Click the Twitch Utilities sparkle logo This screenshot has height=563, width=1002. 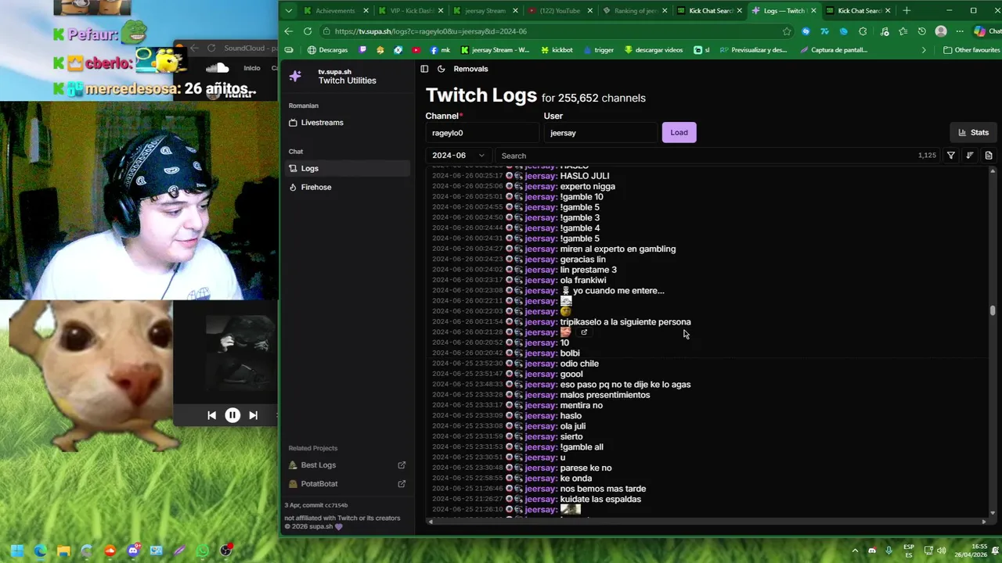coord(295,76)
